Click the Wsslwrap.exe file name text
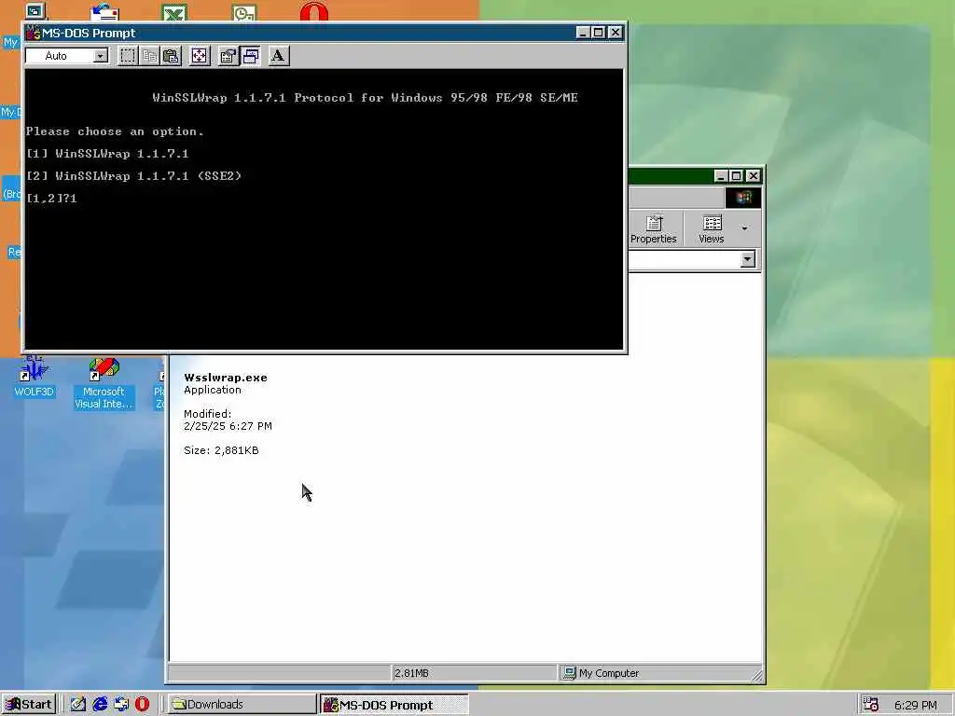The height and width of the screenshot is (716, 955). 226,378
